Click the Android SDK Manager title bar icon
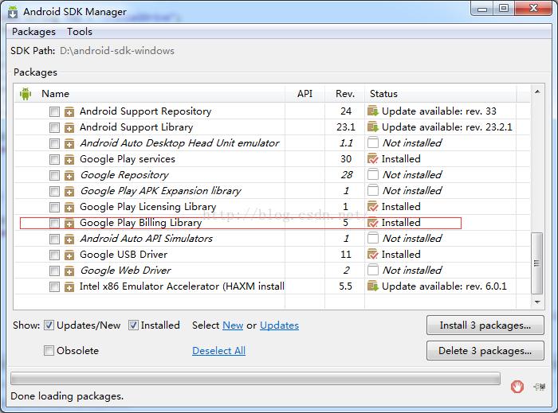Viewport: 558px width, 413px height. [13, 12]
